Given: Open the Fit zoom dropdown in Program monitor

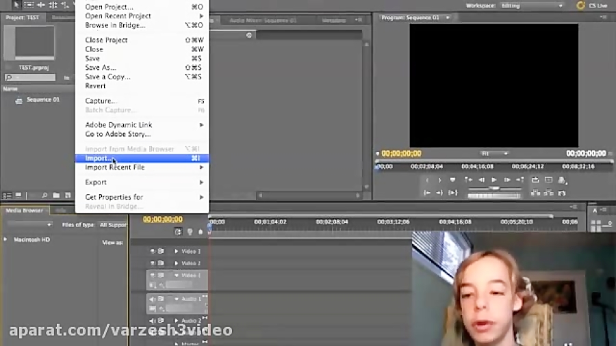Looking at the screenshot, I should pos(494,153).
